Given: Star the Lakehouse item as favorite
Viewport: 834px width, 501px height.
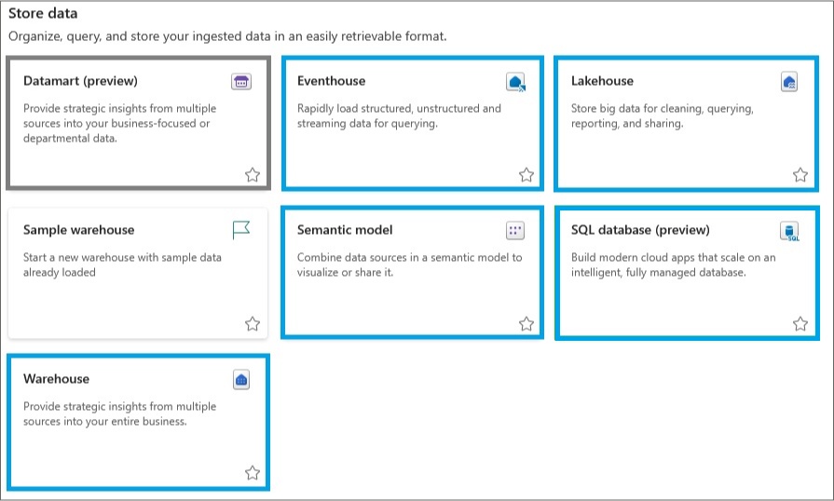Looking at the screenshot, I should pyautogui.click(x=800, y=175).
